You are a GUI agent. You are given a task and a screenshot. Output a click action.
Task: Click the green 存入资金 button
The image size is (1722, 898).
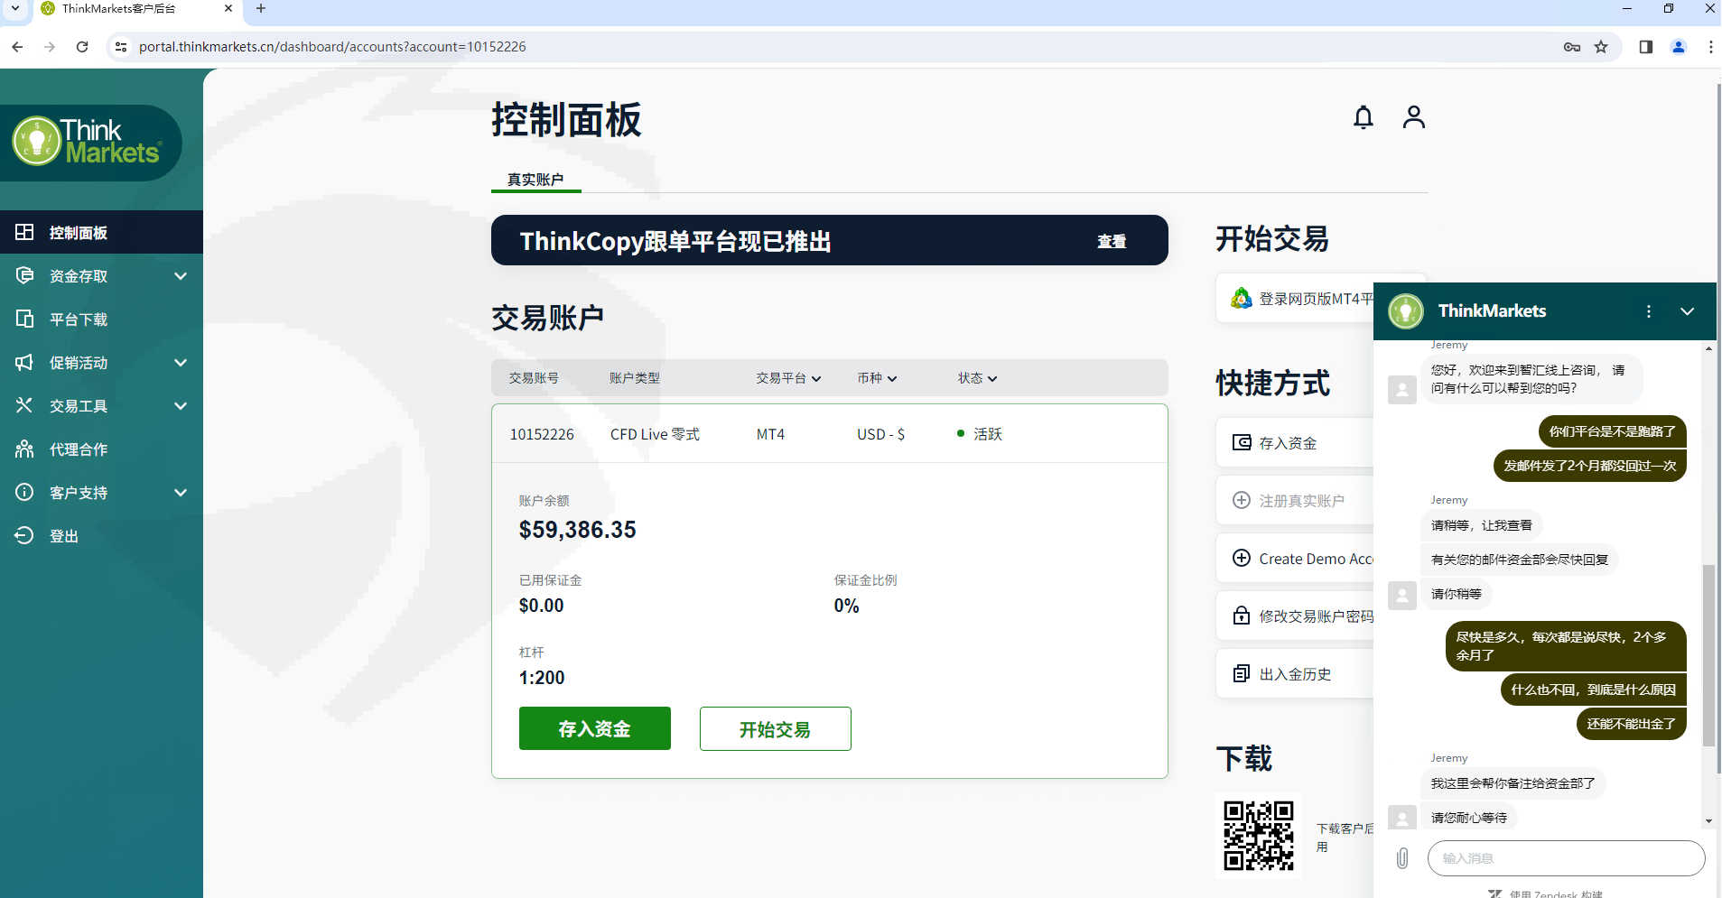click(x=594, y=728)
